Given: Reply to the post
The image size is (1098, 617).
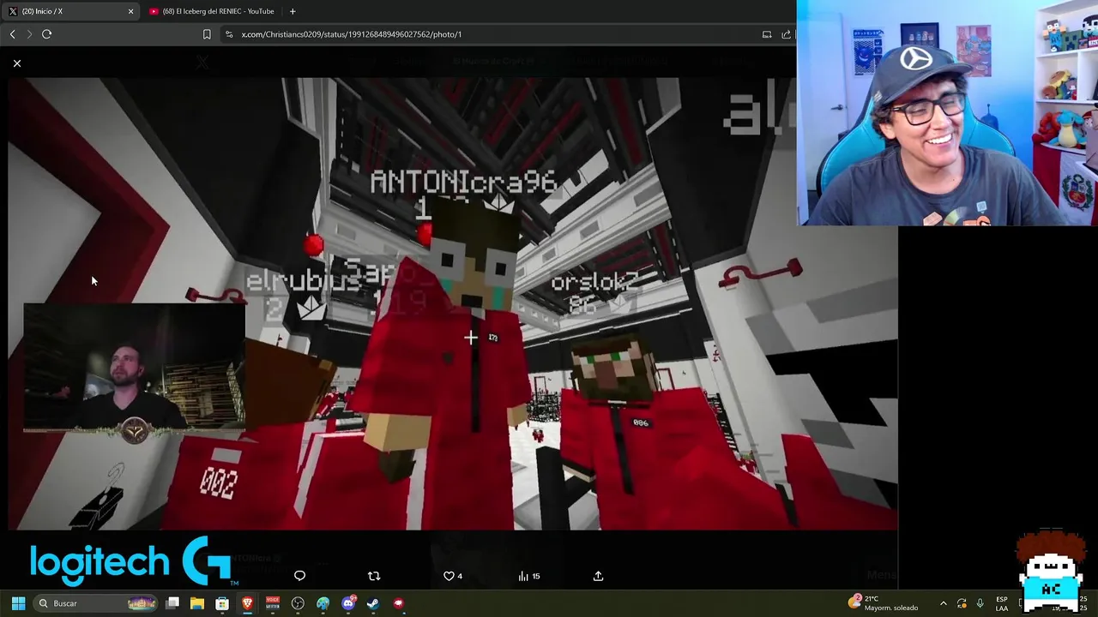Looking at the screenshot, I should [299, 576].
